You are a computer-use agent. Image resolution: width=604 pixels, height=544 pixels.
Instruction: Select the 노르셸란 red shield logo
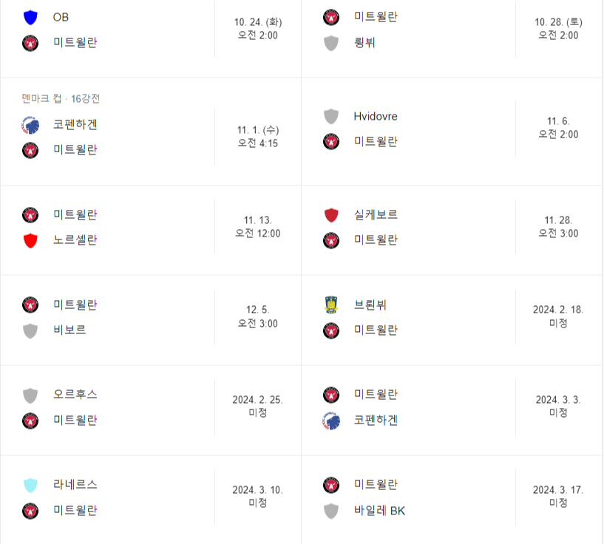click(x=30, y=239)
